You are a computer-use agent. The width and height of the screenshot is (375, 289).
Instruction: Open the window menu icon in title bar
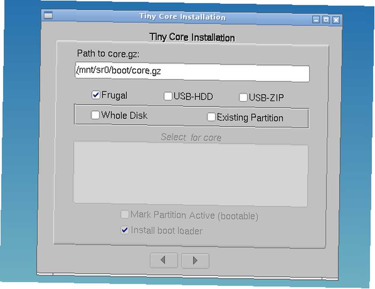tap(48, 15)
